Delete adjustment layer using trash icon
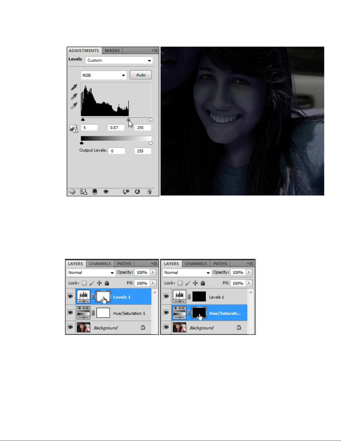Image resolution: width=341 pixels, height=441 pixels. coord(149,192)
